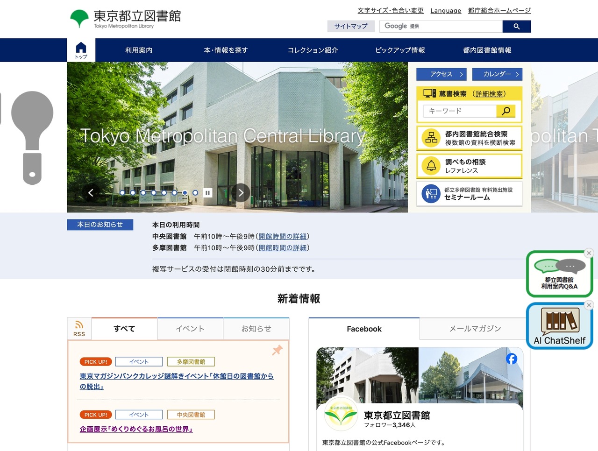Open 都庁総合ホームページ link

[x=499, y=10]
